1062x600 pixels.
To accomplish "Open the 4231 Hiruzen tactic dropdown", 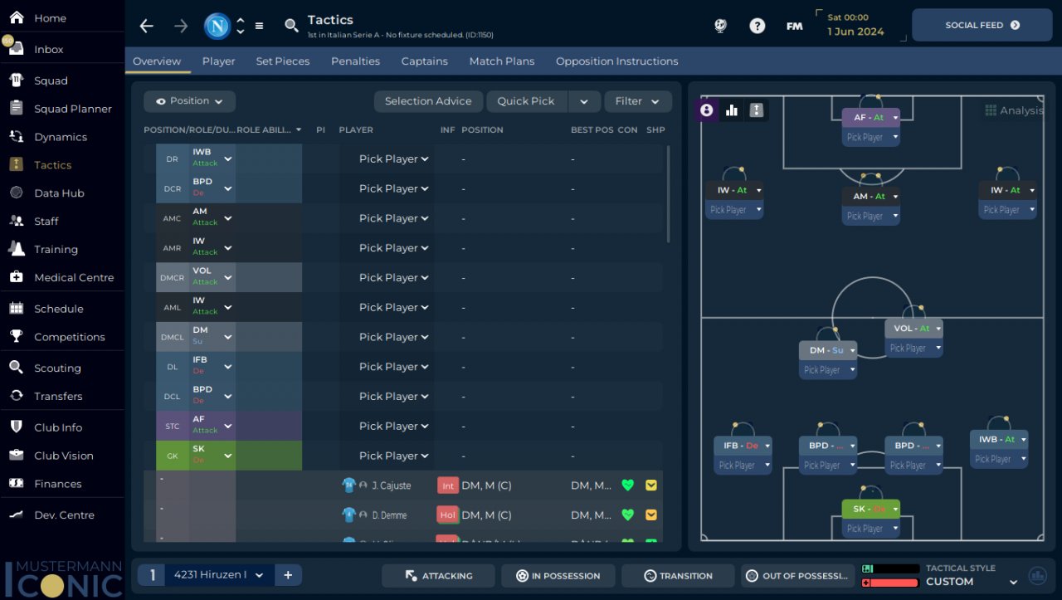I will pyautogui.click(x=219, y=575).
